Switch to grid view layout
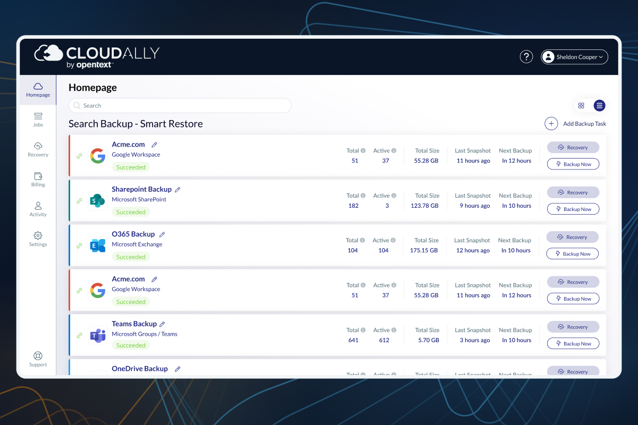This screenshot has height=425, width=638. click(x=581, y=105)
